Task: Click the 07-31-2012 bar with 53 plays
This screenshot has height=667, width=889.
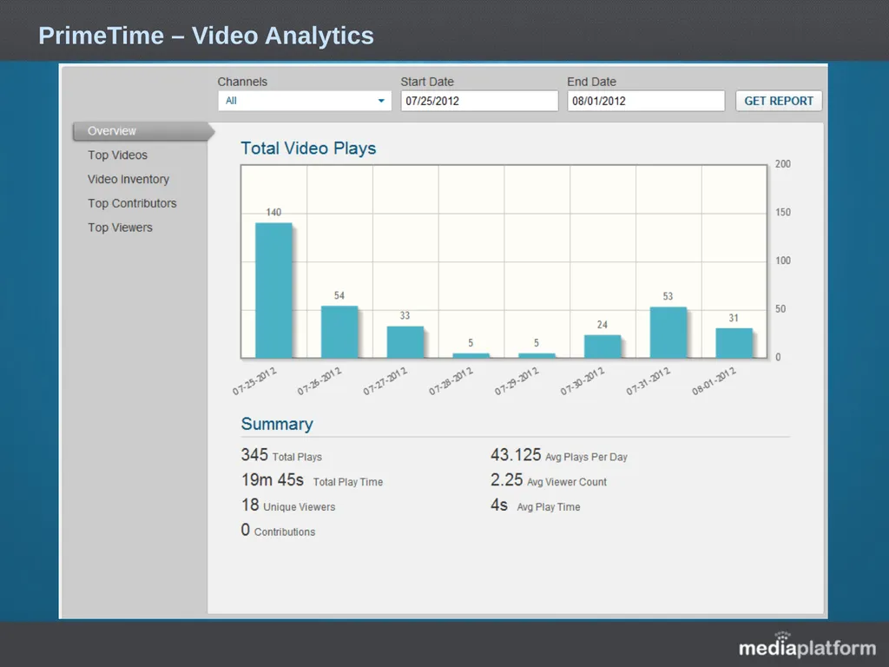Action: coord(668,333)
